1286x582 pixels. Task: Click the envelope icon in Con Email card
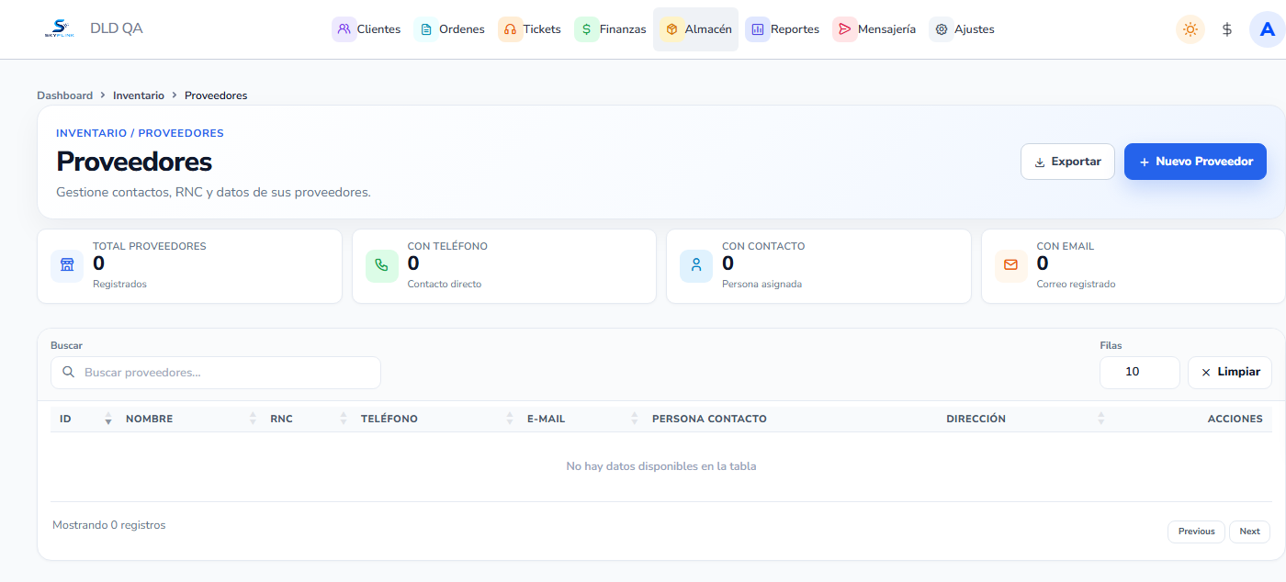coord(1010,264)
